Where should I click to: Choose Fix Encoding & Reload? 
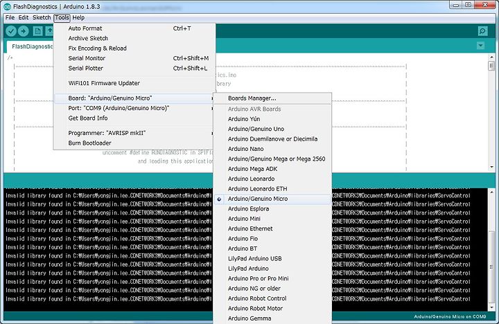(134, 48)
